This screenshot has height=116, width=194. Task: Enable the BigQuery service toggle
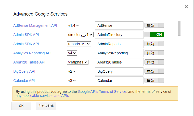pos(154,71)
